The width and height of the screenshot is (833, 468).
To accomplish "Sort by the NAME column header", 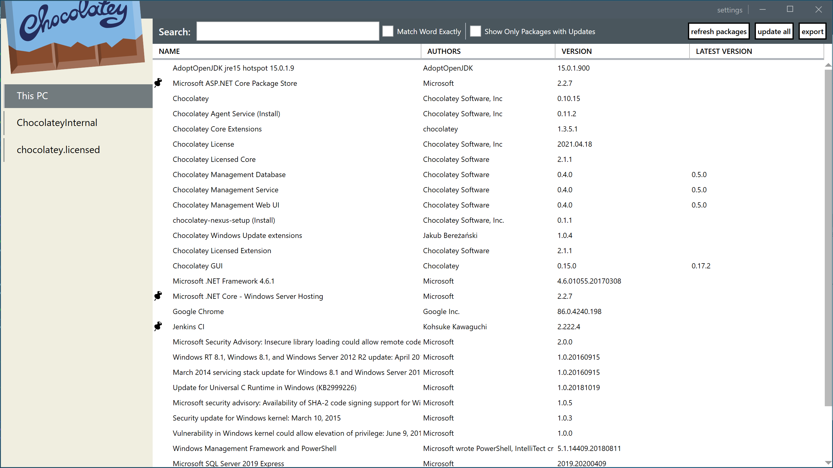I will 286,51.
